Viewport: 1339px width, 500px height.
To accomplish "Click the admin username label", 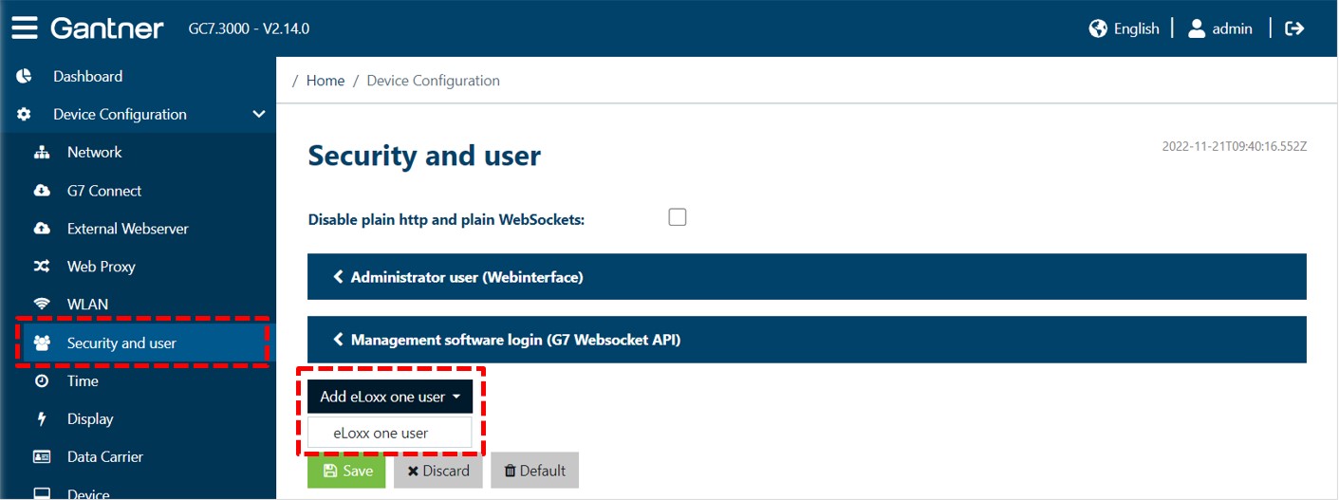I will click(x=1233, y=28).
